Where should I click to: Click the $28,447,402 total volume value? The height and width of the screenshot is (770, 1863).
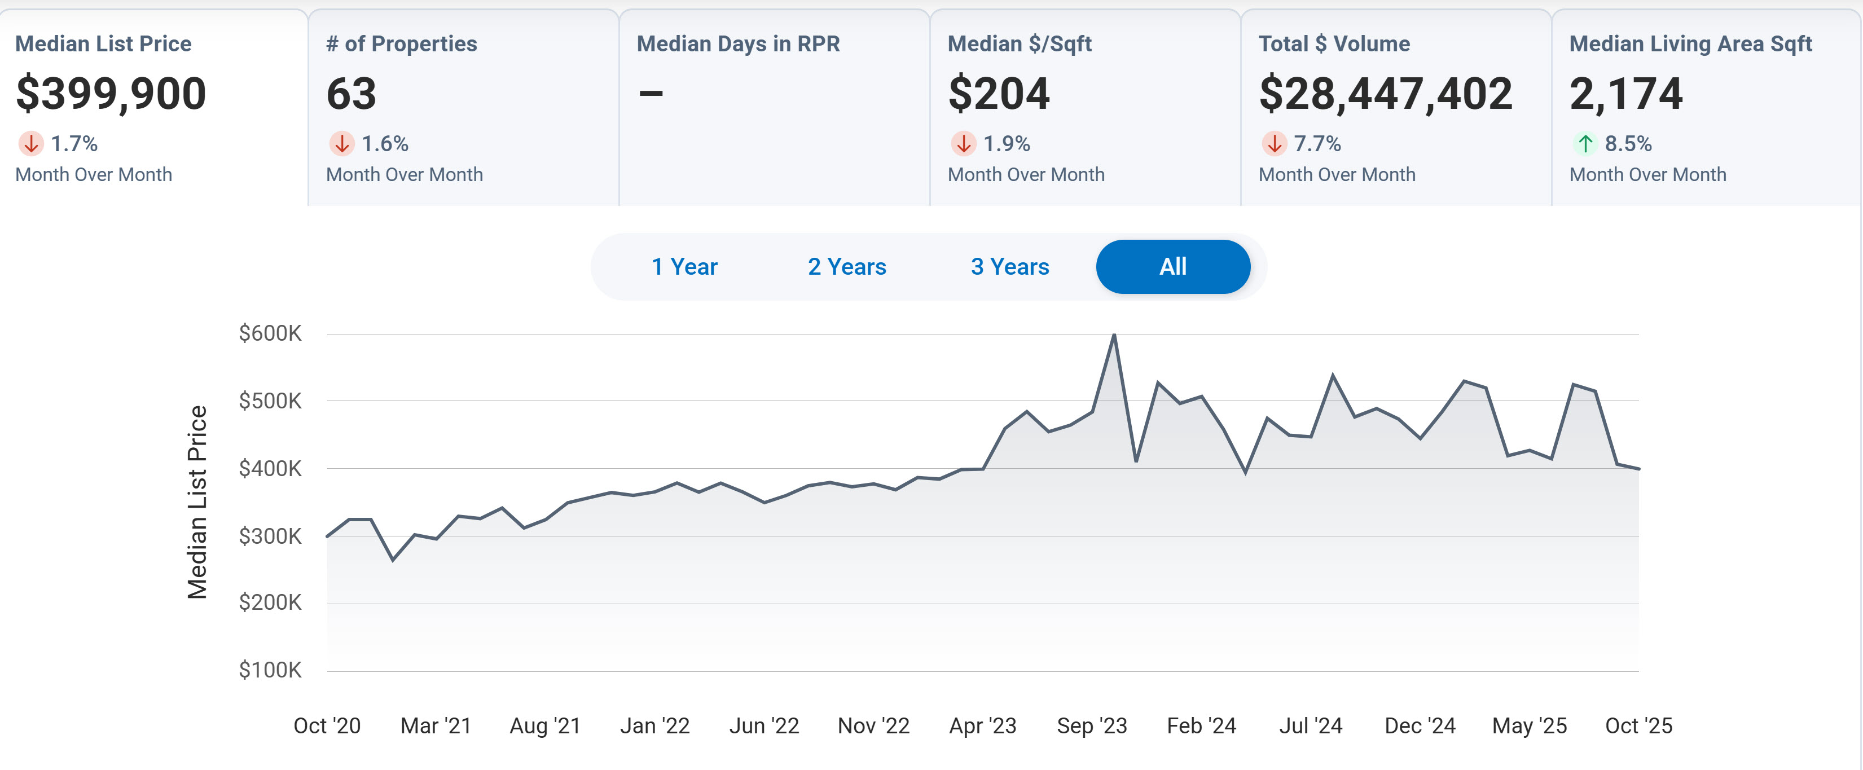1385,94
